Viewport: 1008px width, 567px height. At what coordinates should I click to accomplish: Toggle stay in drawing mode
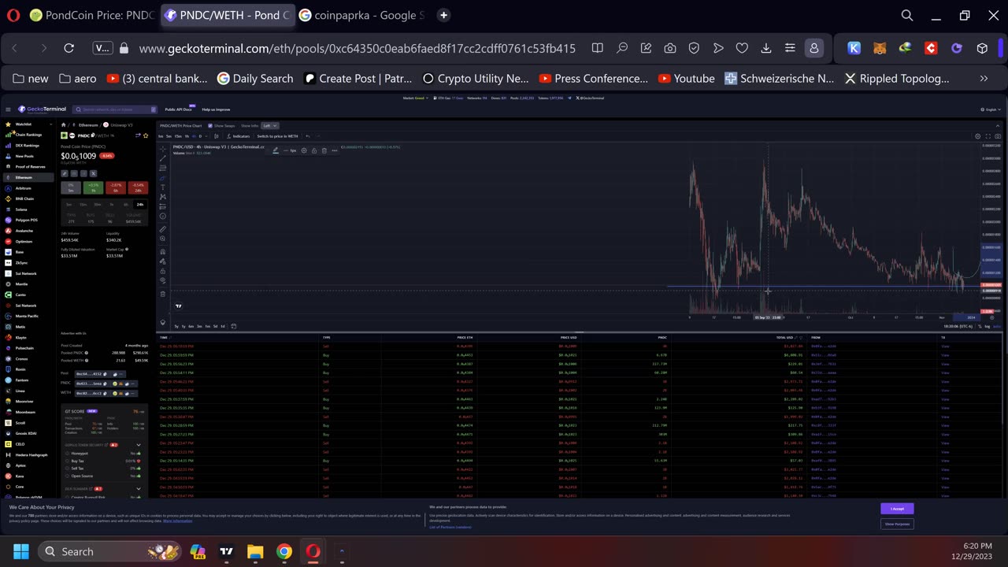(x=163, y=261)
